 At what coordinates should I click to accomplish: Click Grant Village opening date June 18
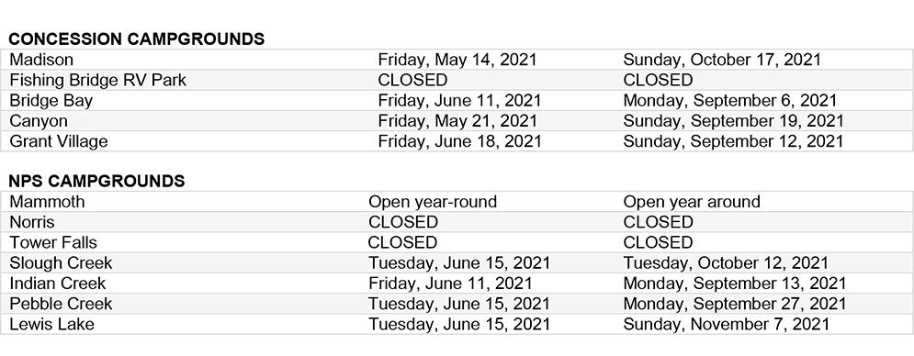[x=459, y=141]
